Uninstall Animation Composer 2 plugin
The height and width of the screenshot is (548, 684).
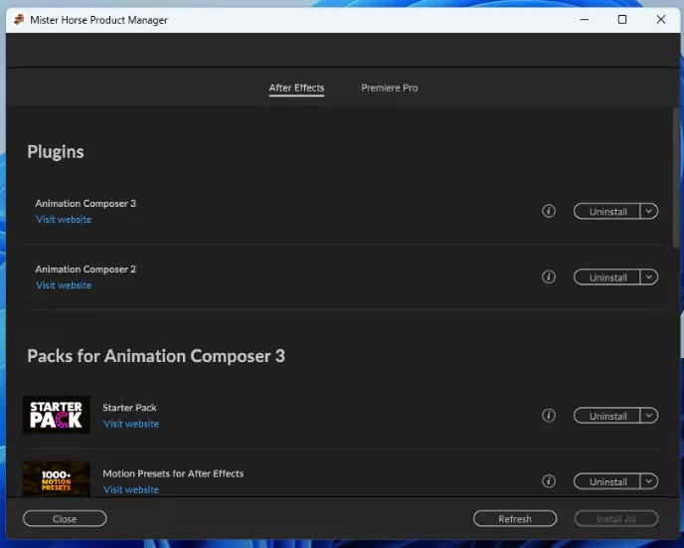tap(607, 277)
